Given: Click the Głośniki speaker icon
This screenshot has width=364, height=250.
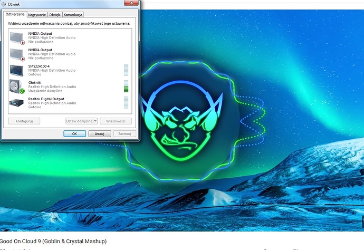Looking at the screenshot, I should (x=17, y=86).
